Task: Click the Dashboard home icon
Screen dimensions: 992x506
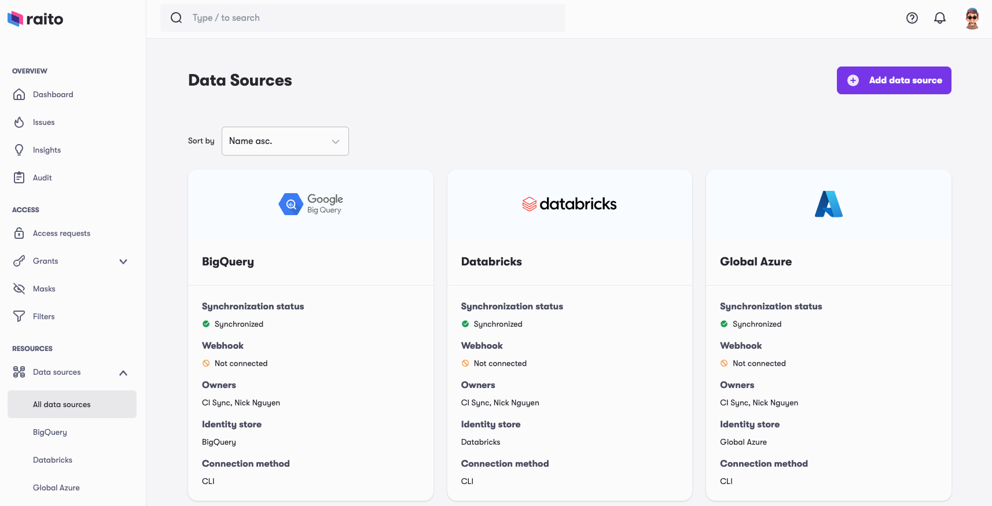Action: (19, 94)
